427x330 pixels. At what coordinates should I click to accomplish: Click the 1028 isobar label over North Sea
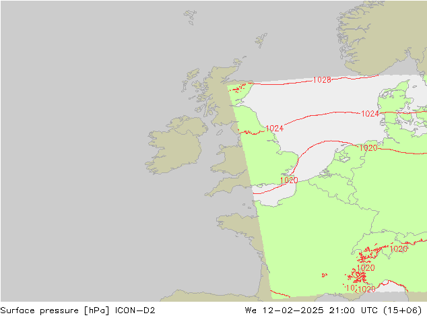coord(322,79)
